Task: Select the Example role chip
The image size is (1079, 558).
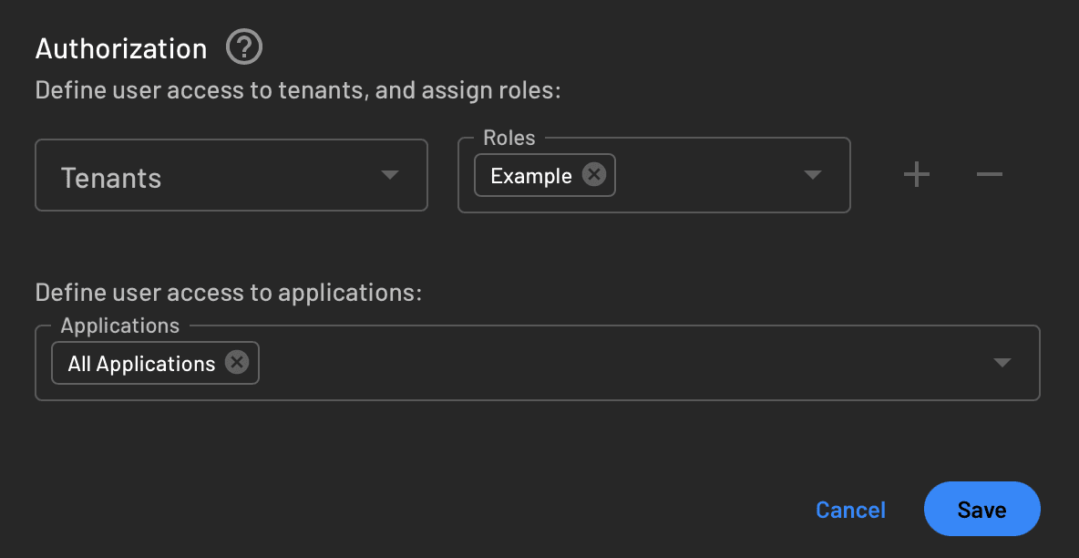Action: coord(532,174)
